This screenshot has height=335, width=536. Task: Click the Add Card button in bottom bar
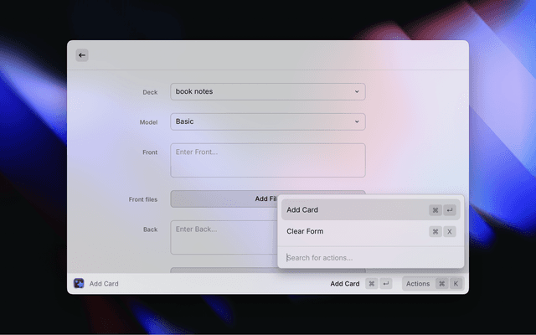point(345,284)
